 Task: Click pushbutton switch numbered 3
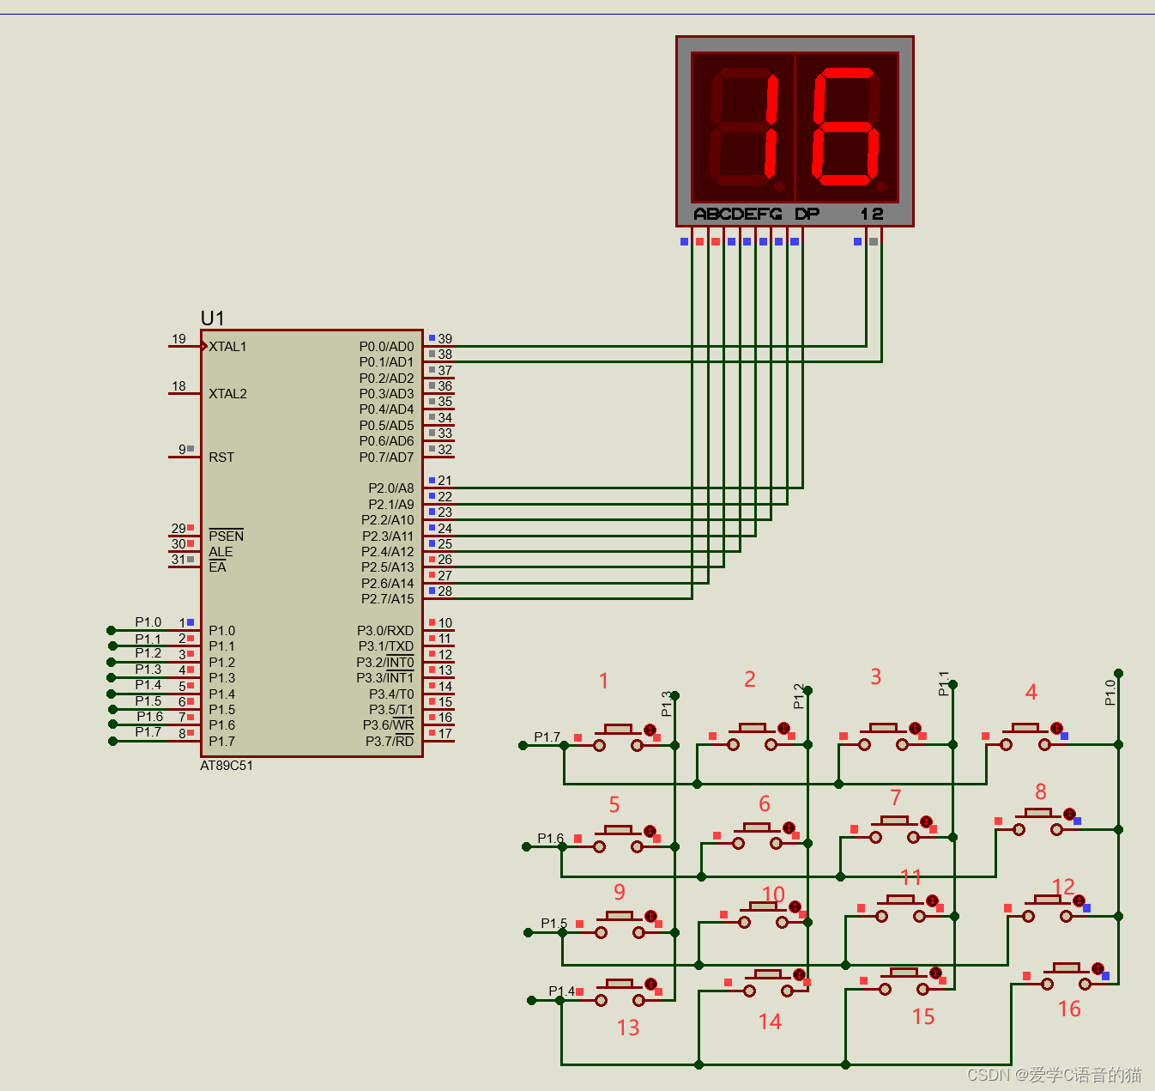883,736
